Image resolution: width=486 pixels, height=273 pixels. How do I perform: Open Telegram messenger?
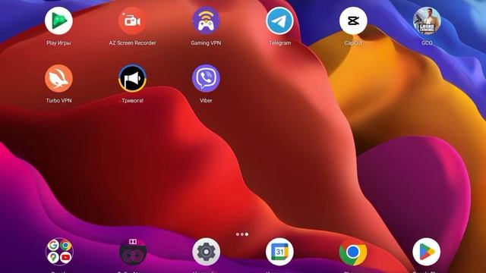280,20
